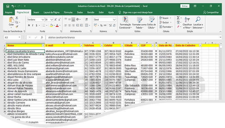Open the Verdana font name dropdown
The image size is (225, 128).
[x=43, y=20]
